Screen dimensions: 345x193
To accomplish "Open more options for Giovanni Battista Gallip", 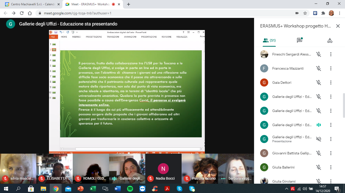I will tap(331, 153).
